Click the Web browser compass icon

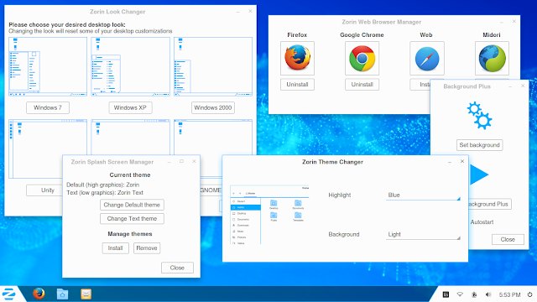pos(427,59)
